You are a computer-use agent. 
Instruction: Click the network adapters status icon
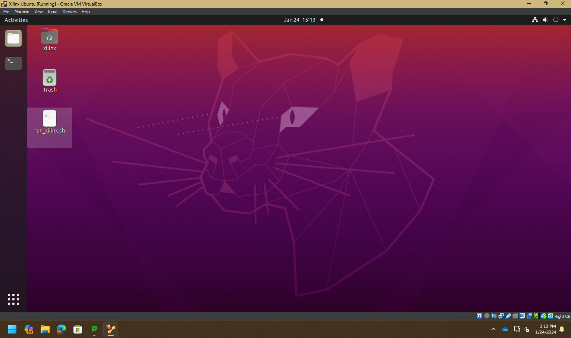tap(501, 316)
